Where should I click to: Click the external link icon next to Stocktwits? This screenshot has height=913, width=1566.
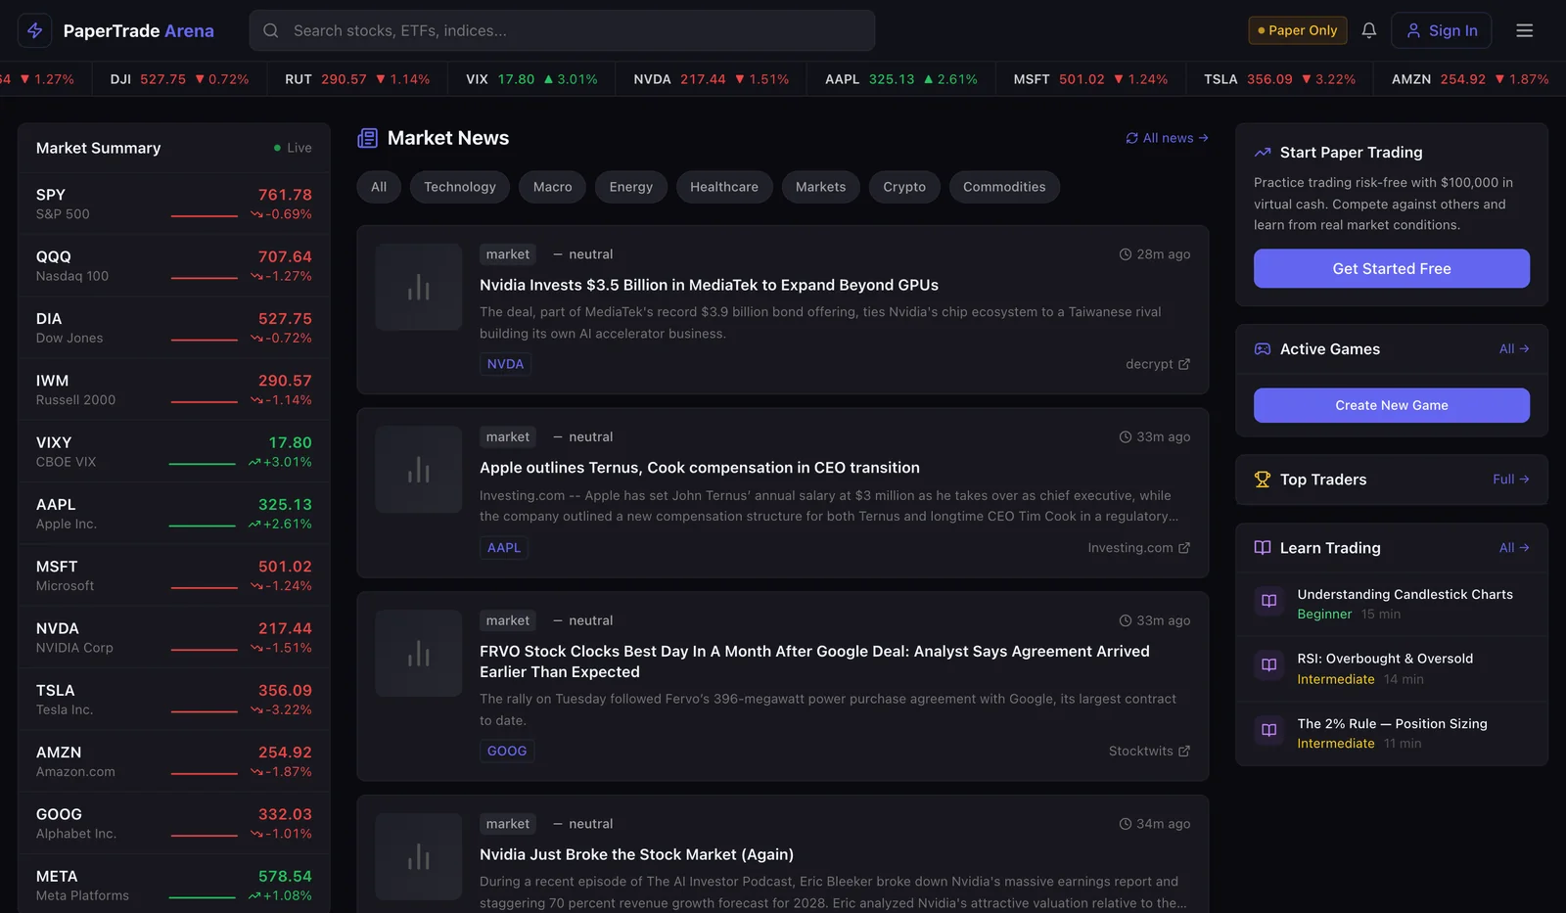click(x=1184, y=752)
